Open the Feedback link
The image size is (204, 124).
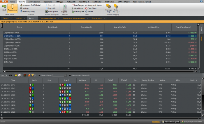[156, 122]
